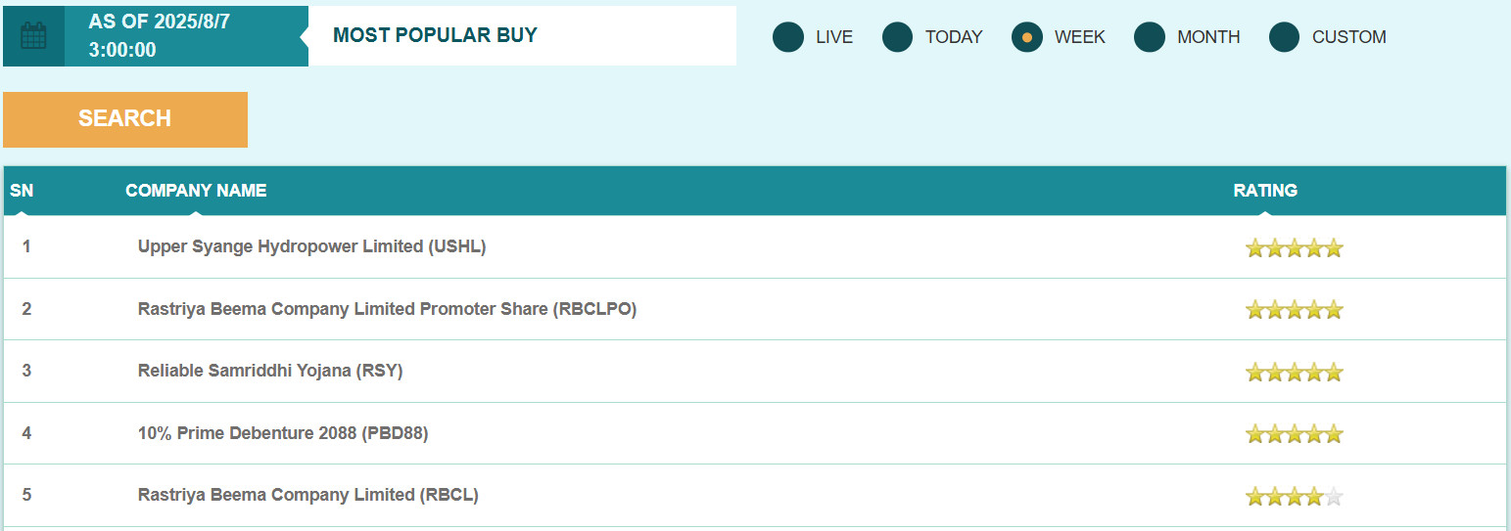This screenshot has width=1511, height=531.
Task: Click the AS OF date field
Action: point(160,36)
